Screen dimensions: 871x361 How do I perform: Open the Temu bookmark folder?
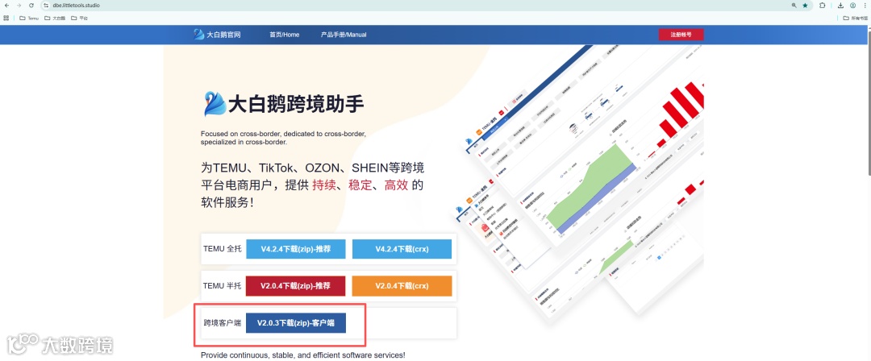(x=29, y=18)
